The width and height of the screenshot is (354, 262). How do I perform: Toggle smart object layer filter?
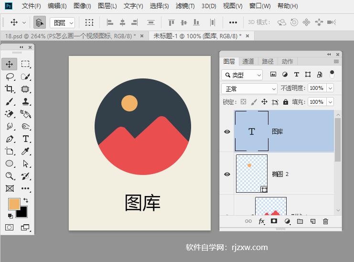click(x=320, y=74)
